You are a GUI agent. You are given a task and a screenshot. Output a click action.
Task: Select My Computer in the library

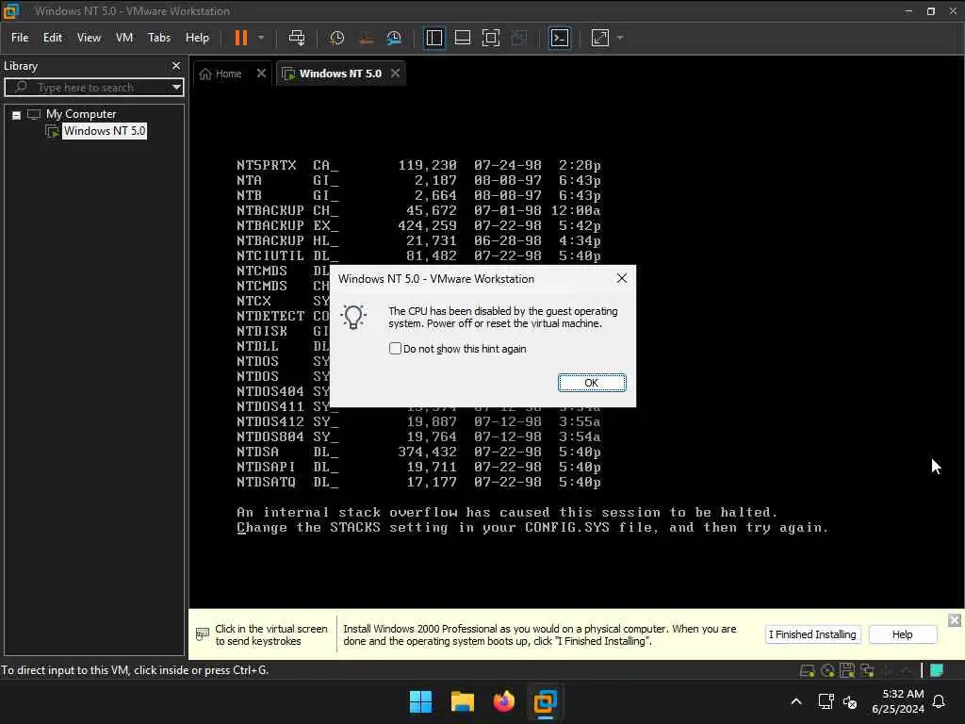coord(81,114)
